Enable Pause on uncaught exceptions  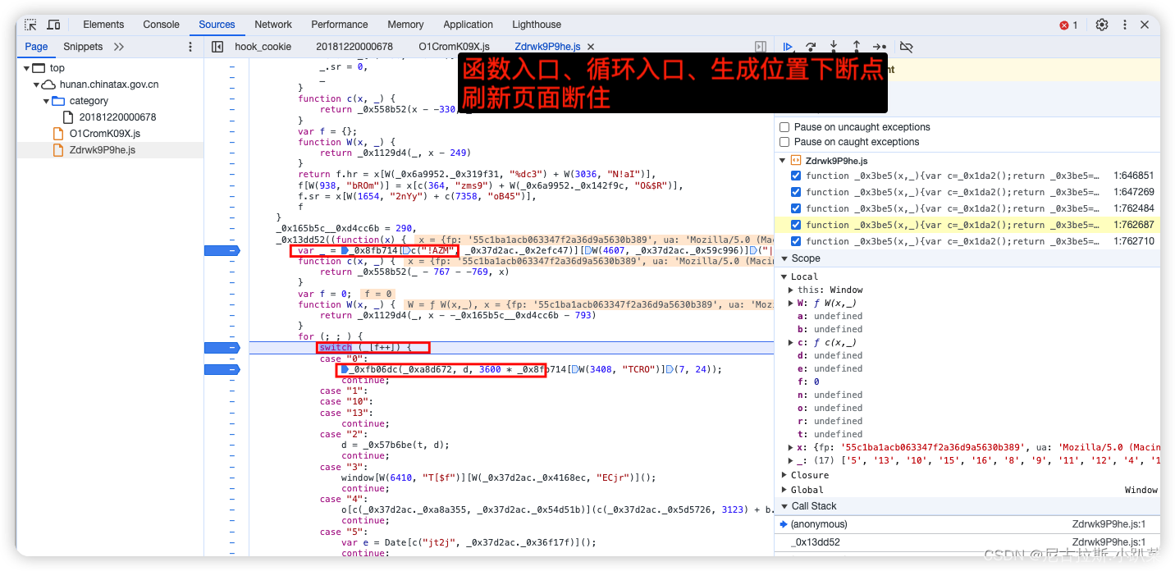coord(784,126)
